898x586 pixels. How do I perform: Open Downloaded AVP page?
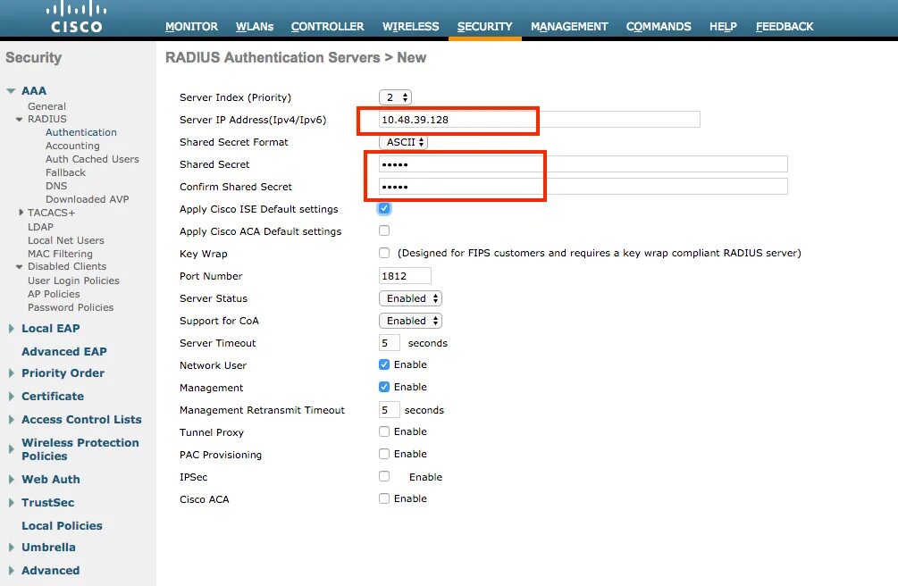pos(87,199)
